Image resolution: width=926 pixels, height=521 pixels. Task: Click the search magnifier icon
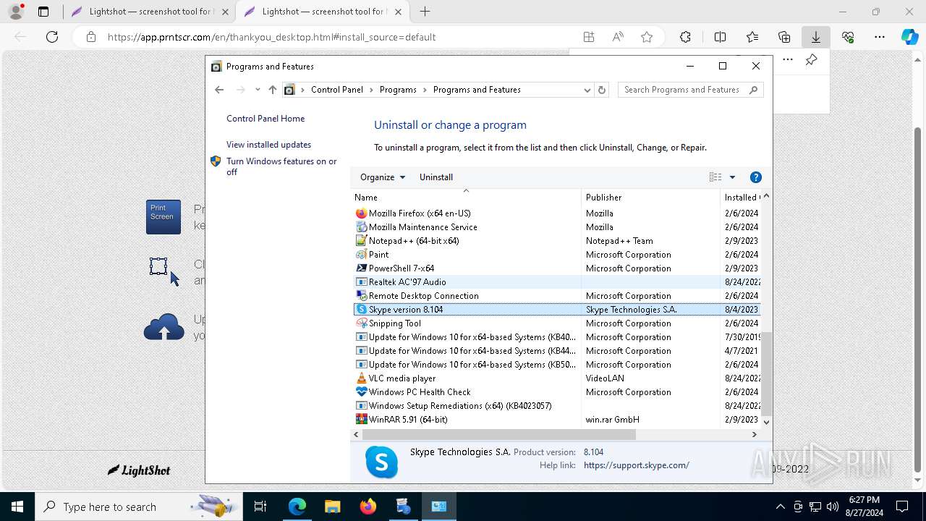pyautogui.click(x=753, y=90)
